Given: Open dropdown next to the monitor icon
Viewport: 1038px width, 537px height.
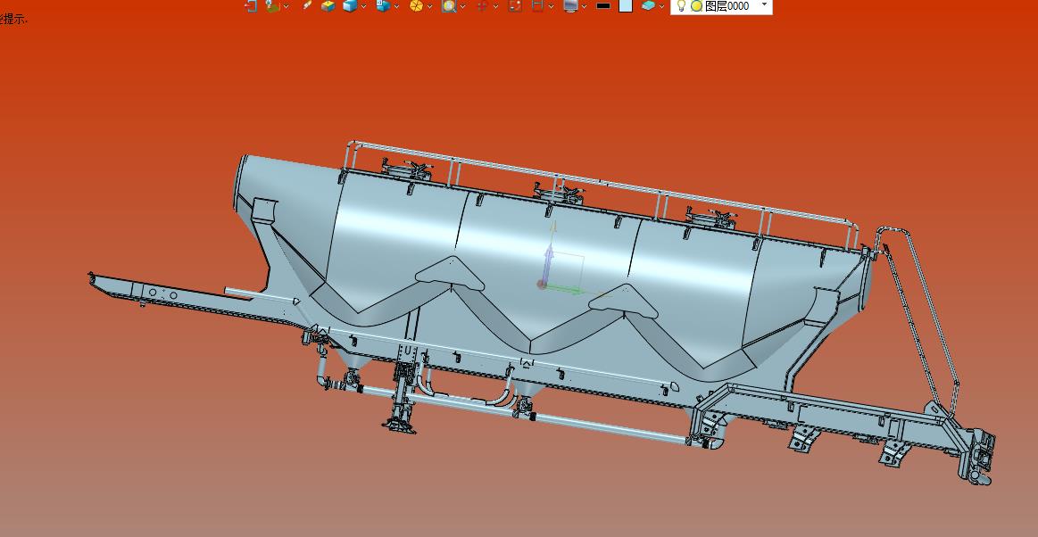Looking at the screenshot, I should coord(584,6).
